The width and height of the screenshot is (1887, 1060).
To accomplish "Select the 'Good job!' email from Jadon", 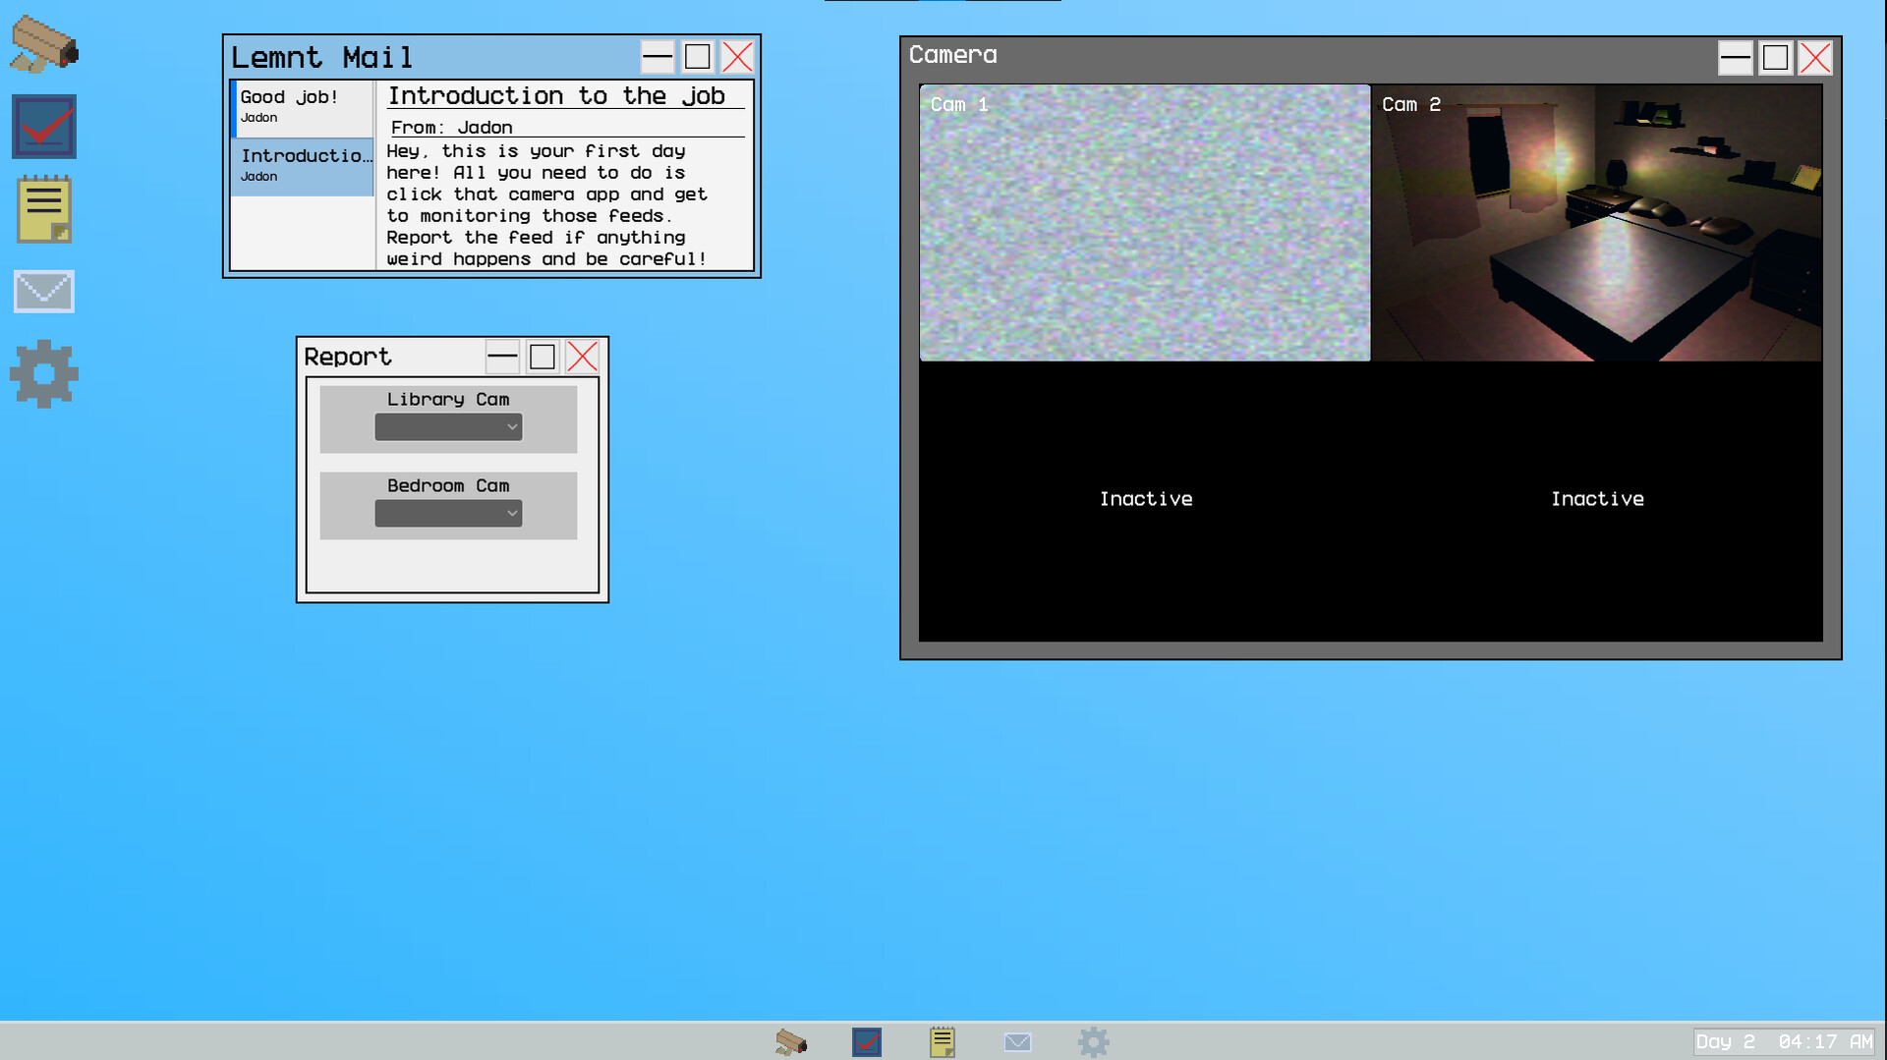I will [303, 106].
